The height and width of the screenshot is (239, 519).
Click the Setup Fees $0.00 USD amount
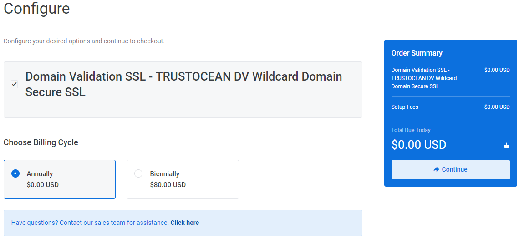pyautogui.click(x=497, y=107)
